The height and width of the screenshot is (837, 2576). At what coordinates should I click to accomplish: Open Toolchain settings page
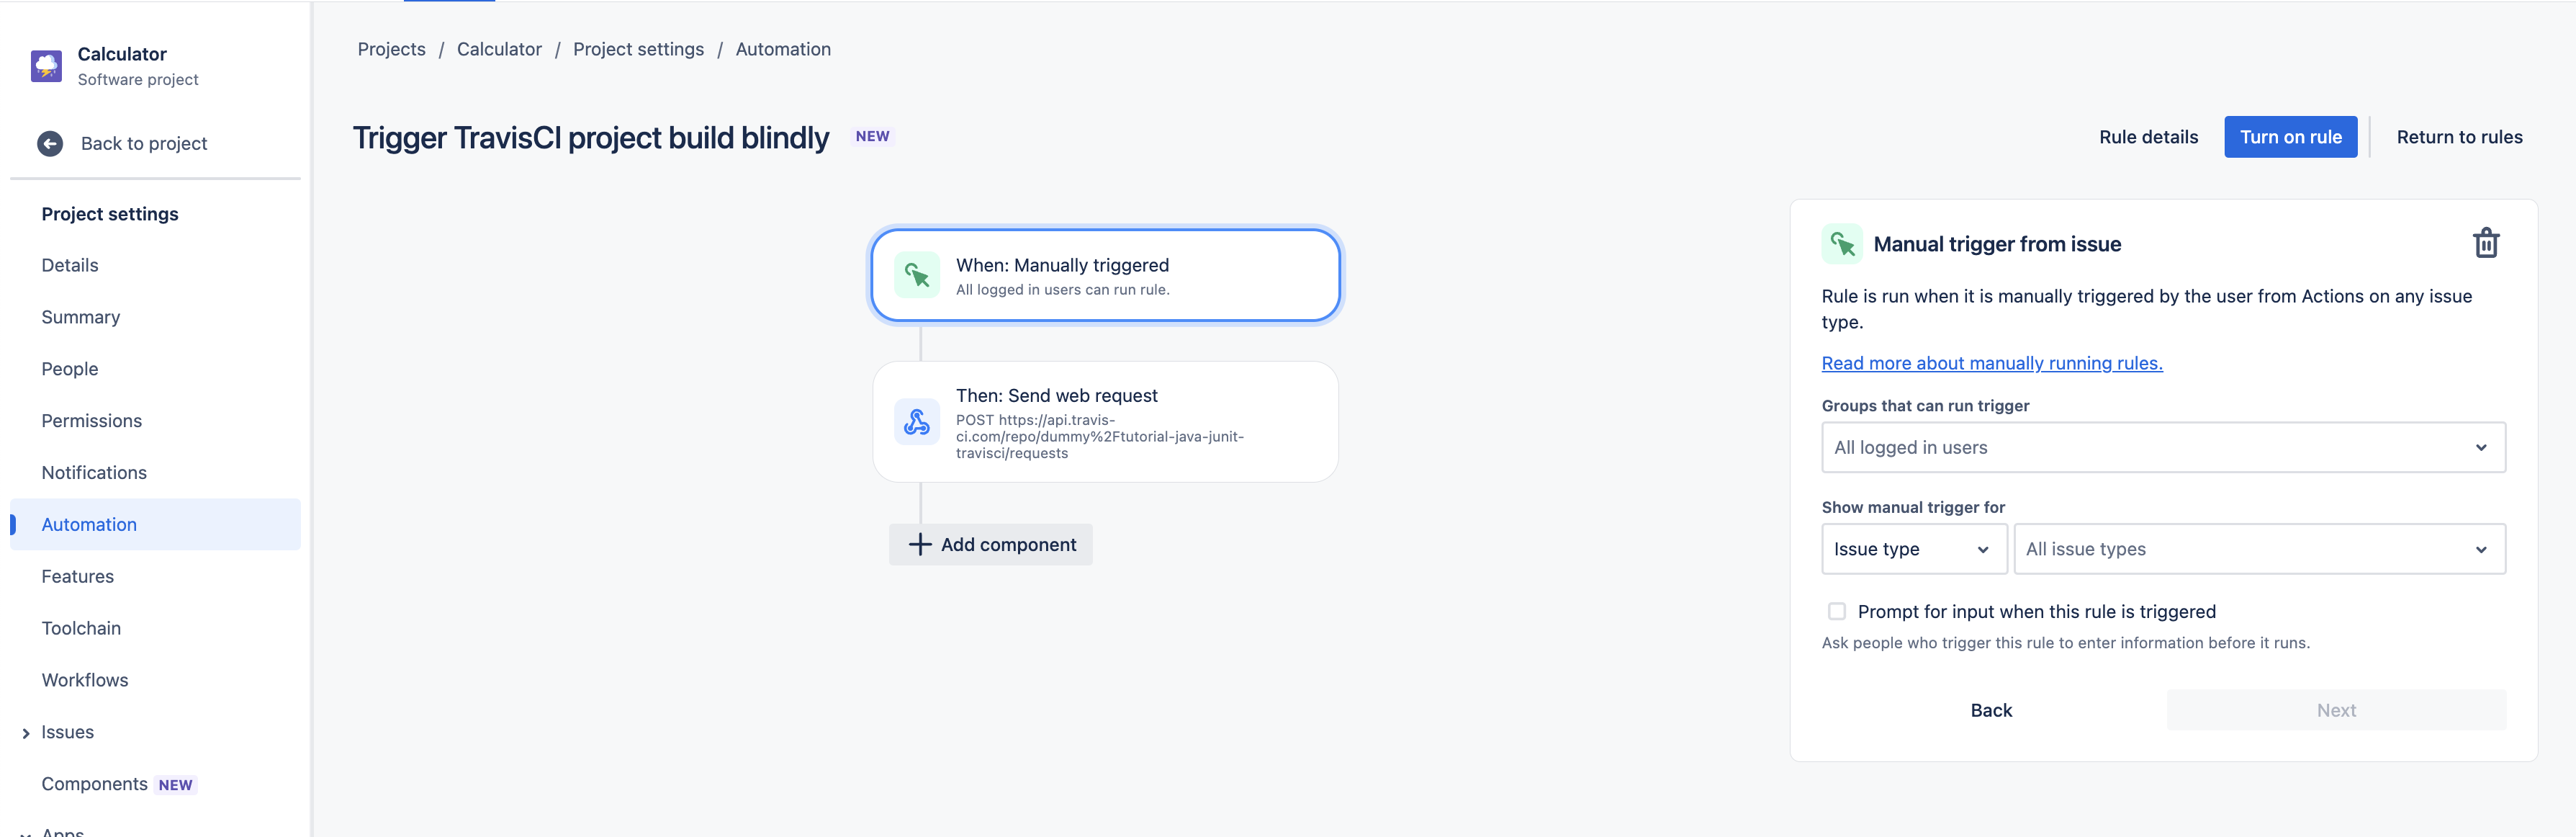[x=81, y=628]
